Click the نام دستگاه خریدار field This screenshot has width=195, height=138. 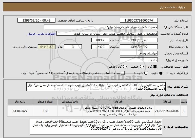[101, 27]
